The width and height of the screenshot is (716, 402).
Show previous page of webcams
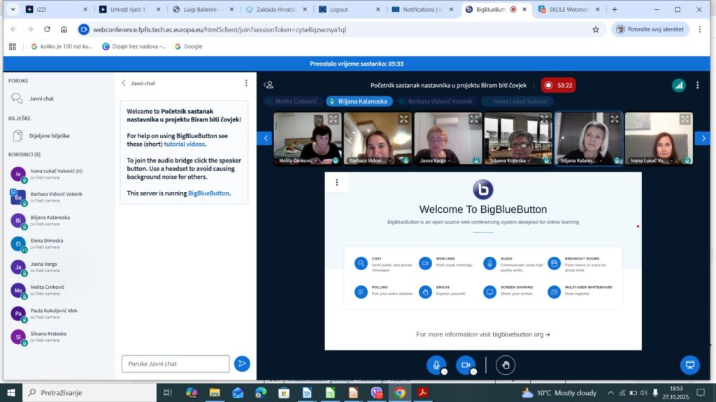coord(264,138)
